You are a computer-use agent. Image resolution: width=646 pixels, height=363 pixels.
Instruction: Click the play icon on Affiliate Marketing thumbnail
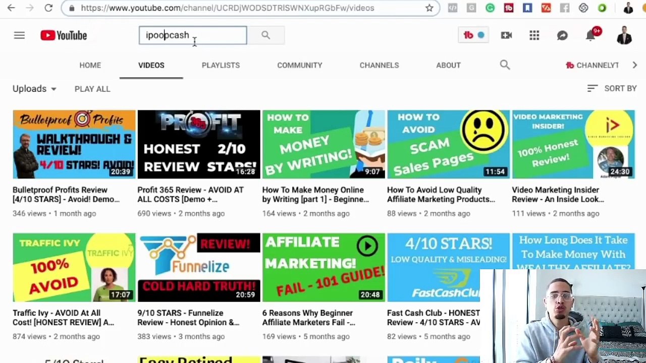(x=367, y=246)
